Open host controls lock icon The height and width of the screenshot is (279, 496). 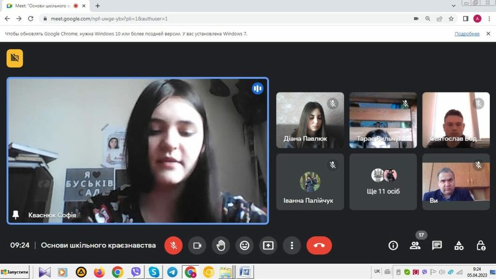(x=480, y=246)
